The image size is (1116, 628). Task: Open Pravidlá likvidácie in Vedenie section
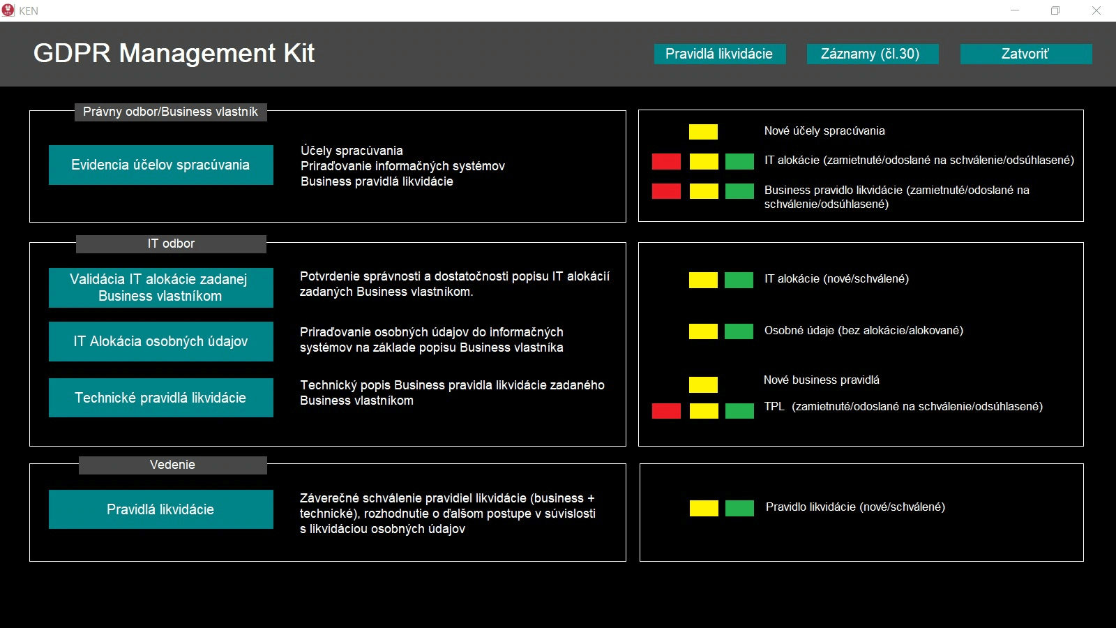pos(160,509)
